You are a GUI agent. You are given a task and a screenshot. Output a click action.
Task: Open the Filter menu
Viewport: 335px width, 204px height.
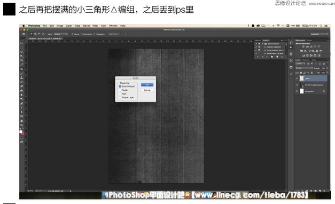coord(95,26)
